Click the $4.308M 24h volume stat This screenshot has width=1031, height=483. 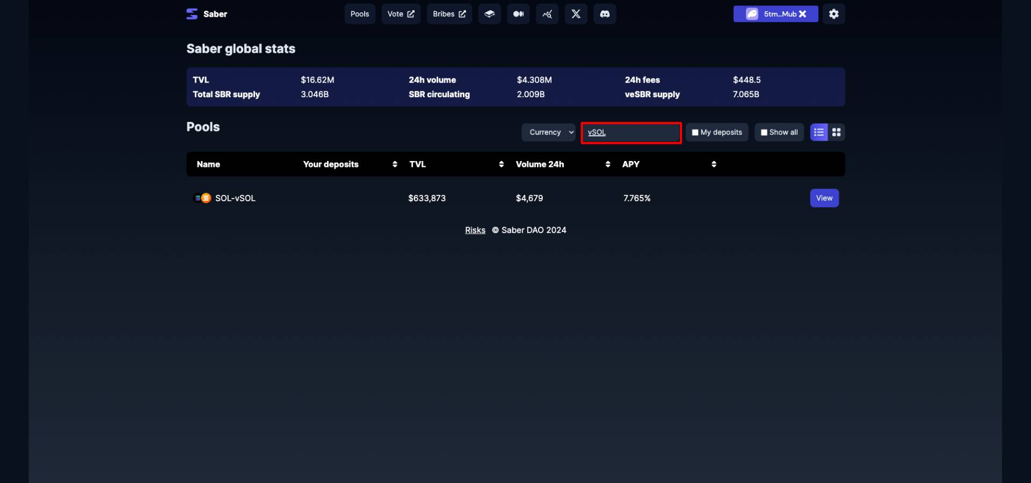(x=534, y=80)
